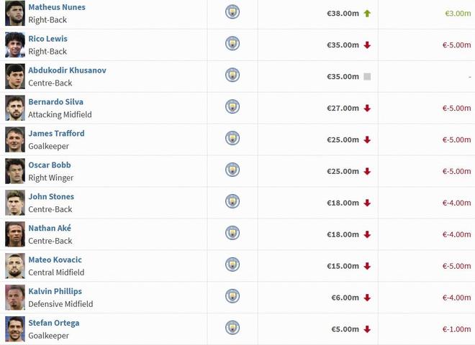Click the grey unchanged square beside Khusanov's value
475x345 pixels.
[x=367, y=76]
